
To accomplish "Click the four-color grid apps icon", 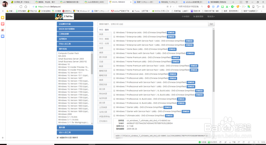I will tap(249, 7).
